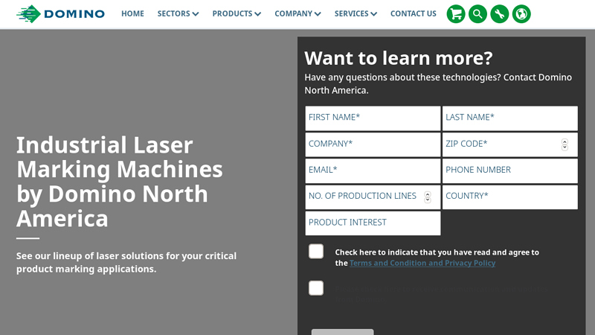Expand the Company menu
595x335 pixels.
(x=297, y=13)
